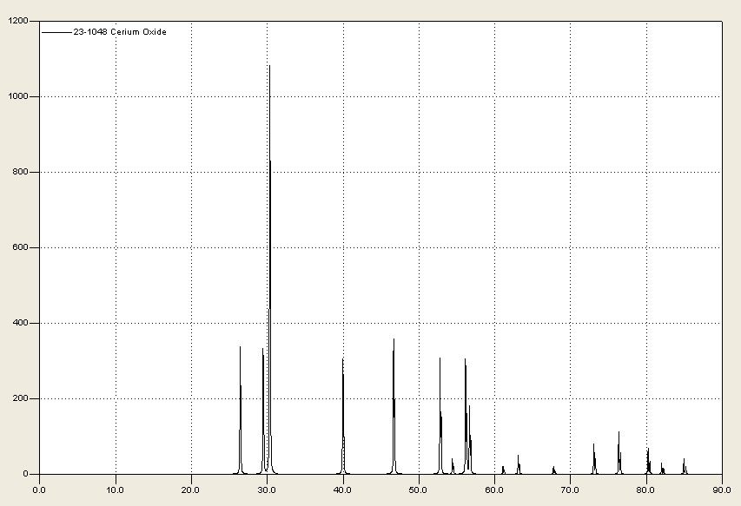Select the diffraction peak near 26 degrees
This screenshot has width=741, height=506.
coord(240,411)
